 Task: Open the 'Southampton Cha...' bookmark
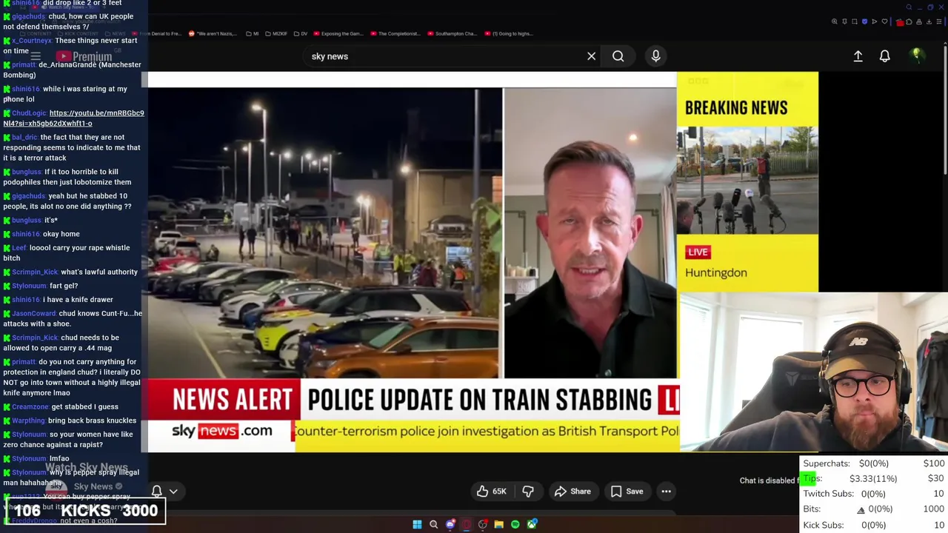(452, 33)
